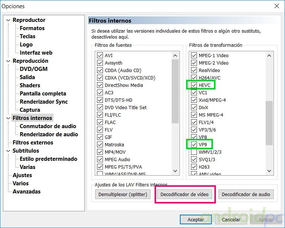Viewport: 285px width, 228px height.
Task: Collapse the Reproductor tree node
Action: click(x=9, y=20)
